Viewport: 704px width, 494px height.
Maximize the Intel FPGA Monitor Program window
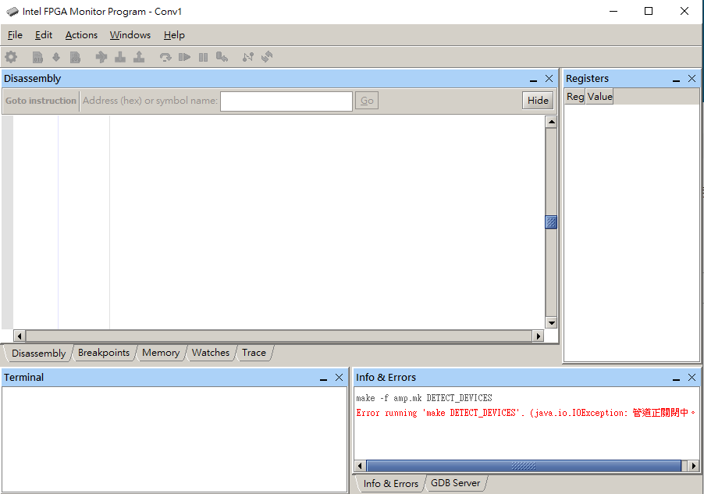(x=649, y=11)
